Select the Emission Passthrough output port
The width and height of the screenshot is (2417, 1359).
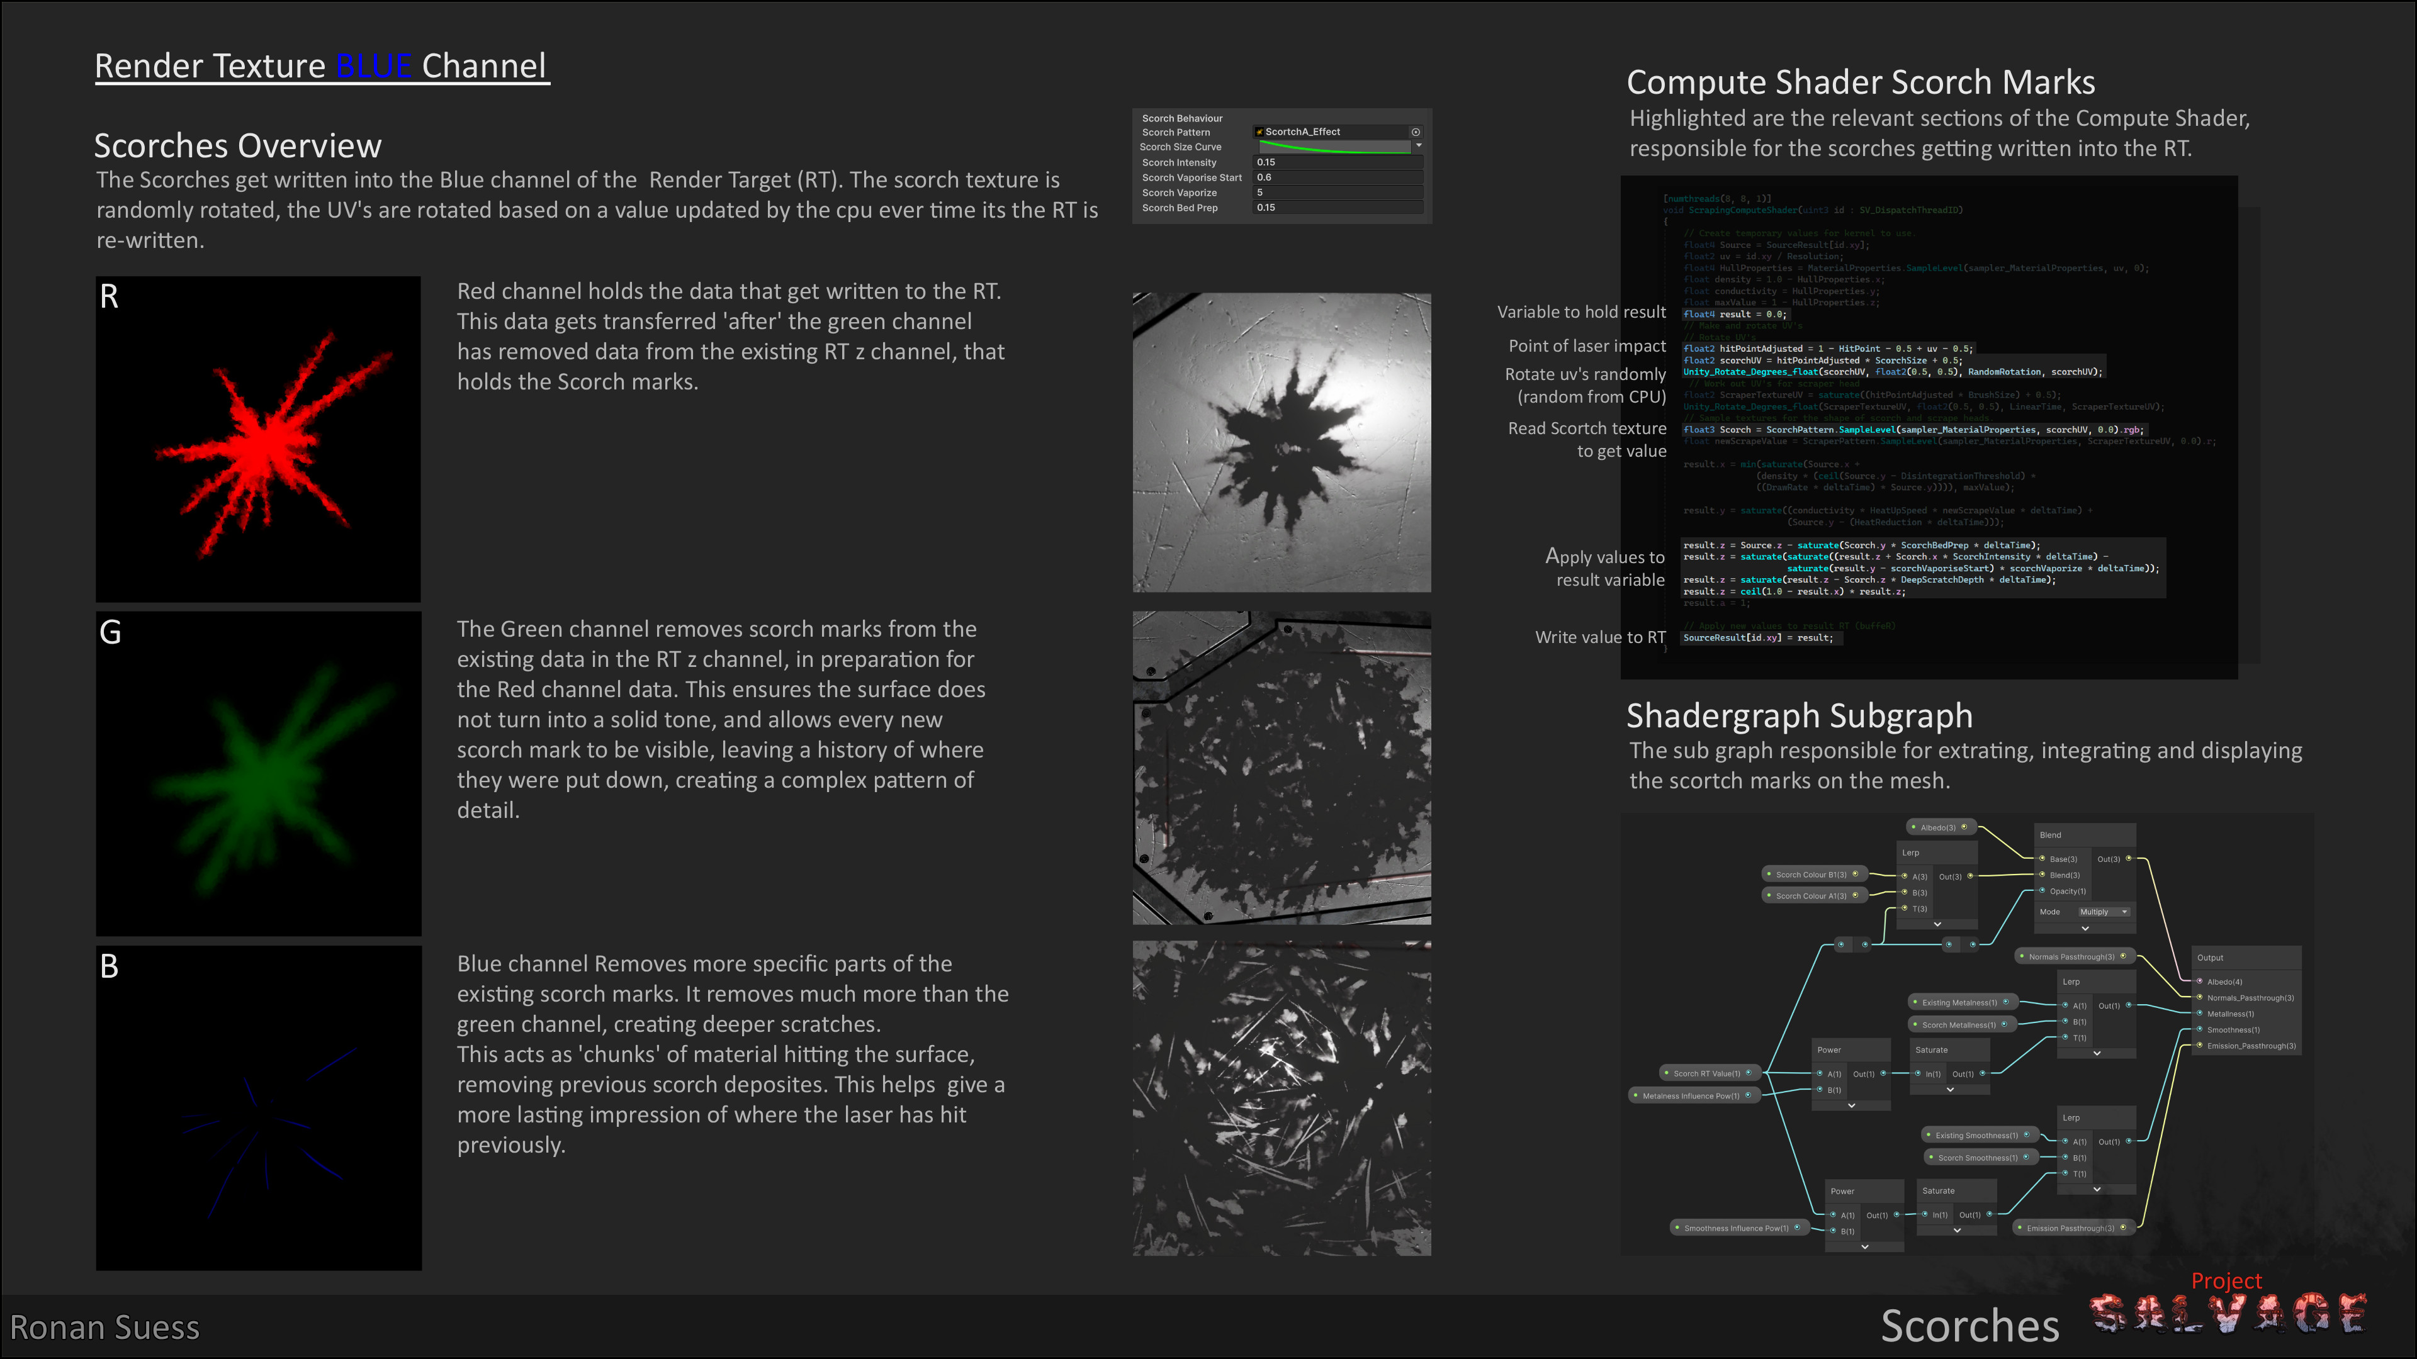click(2124, 1228)
